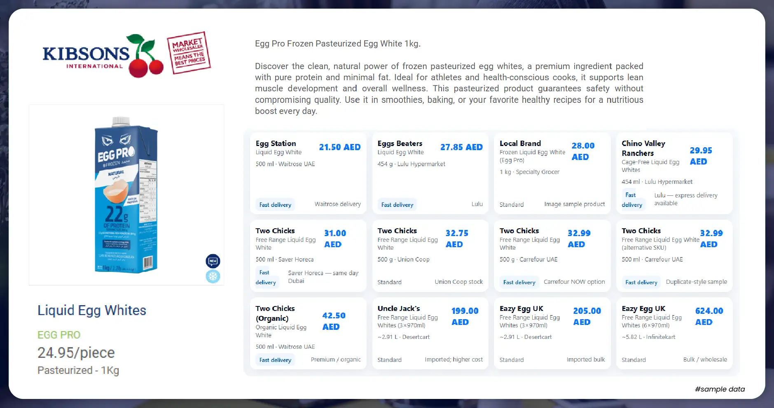Select Two Chicks Saver Horeca 31.00 AED card

pos(308,256)
